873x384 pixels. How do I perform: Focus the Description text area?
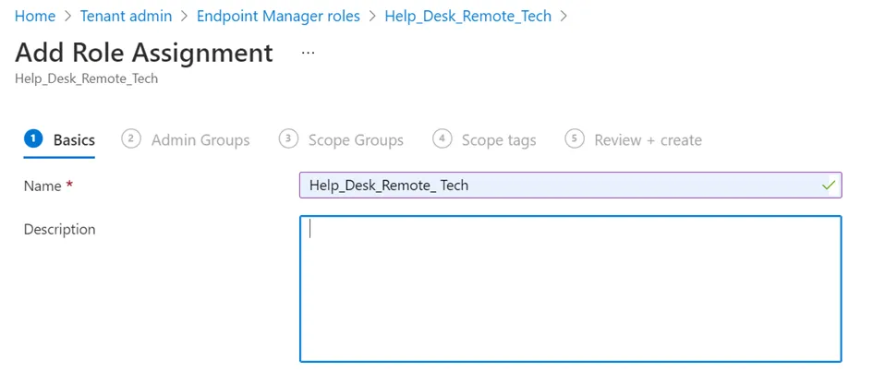(x=570, y=288)
